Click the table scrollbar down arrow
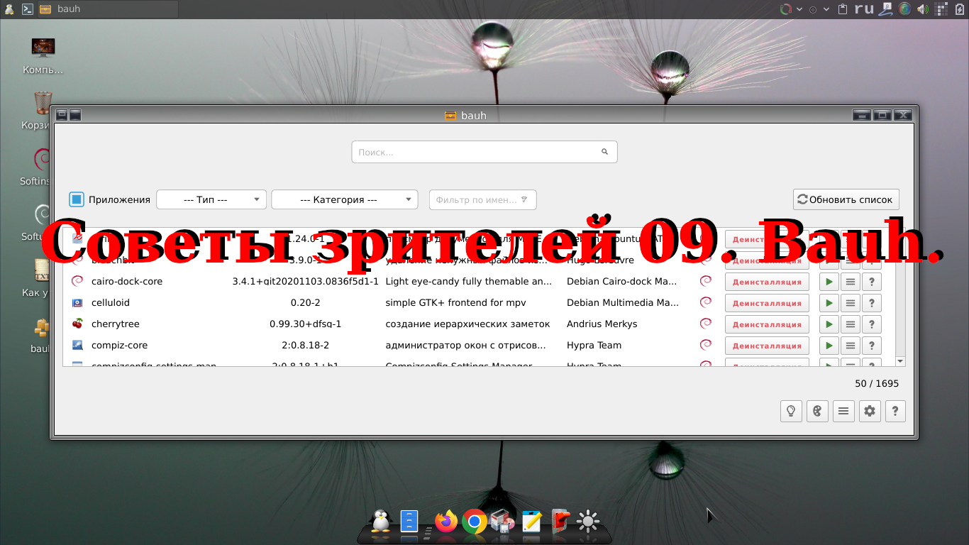This screenshot has height=545, width=969. coord(900,361)
